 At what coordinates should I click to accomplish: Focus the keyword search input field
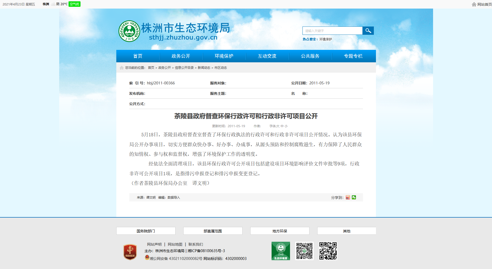[333, 31]
